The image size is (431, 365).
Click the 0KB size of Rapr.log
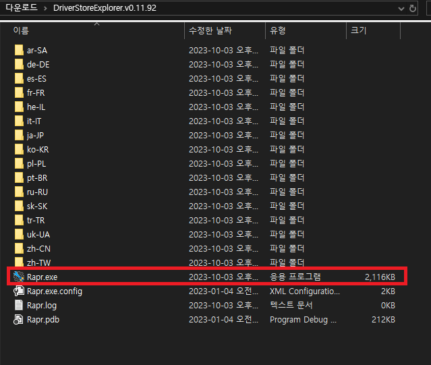[x=388, y=306]
